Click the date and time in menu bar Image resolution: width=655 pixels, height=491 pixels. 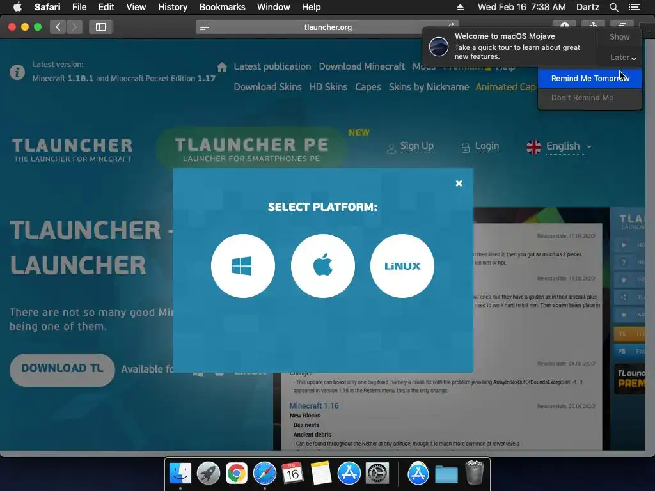(x=522, y=7)
